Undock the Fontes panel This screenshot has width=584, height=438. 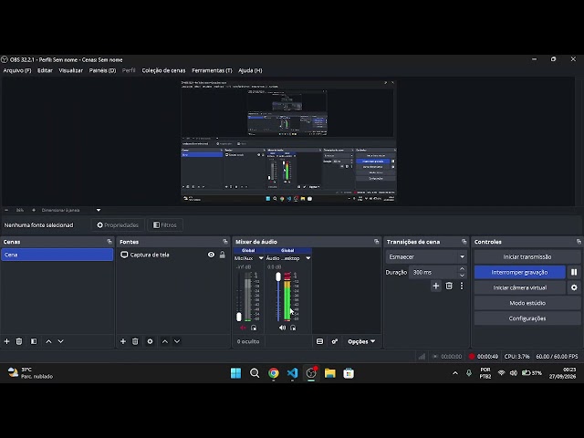coord(225,242)
